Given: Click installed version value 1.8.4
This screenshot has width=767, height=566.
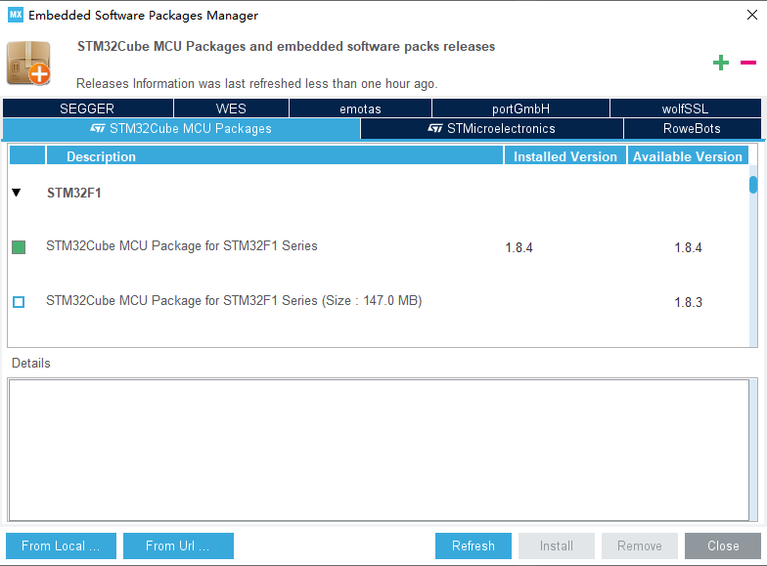Looking at the screenshot, I should tap(519, 248).
